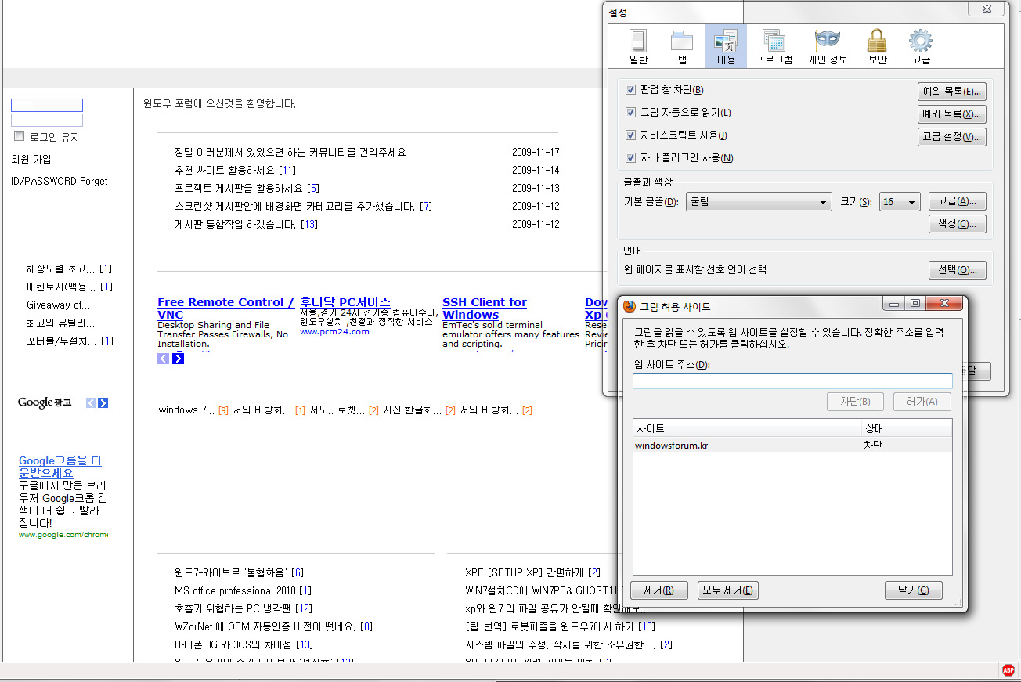
Task: Open the 고급 (Advanced) gear panel
Action: click(920, 46)
